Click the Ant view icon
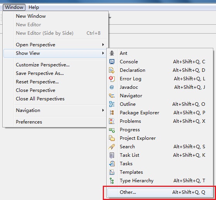This screenshot has width=216, height=200. pyautogui.click(x=112, y=53)
